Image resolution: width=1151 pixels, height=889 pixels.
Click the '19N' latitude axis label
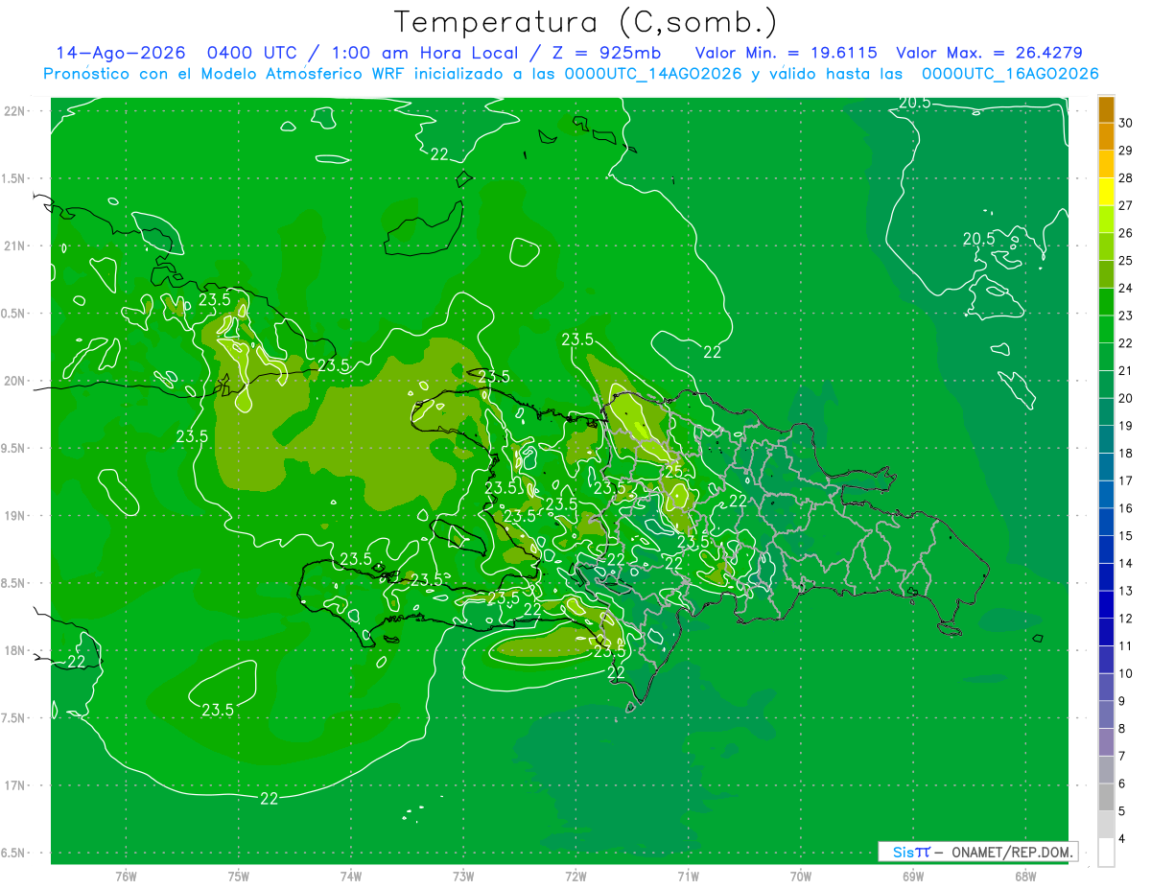click(16, 516)
